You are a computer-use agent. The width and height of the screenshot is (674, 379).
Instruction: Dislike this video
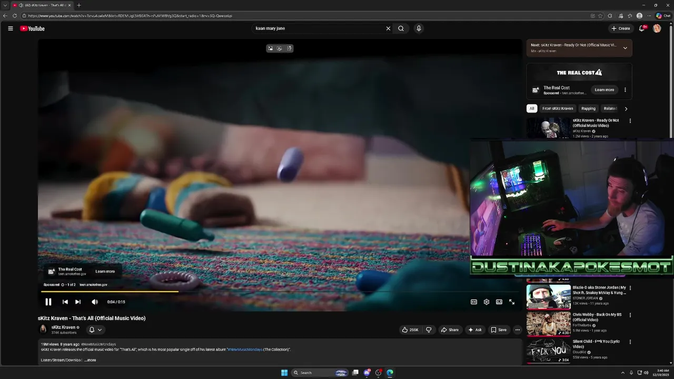[429, 330]
